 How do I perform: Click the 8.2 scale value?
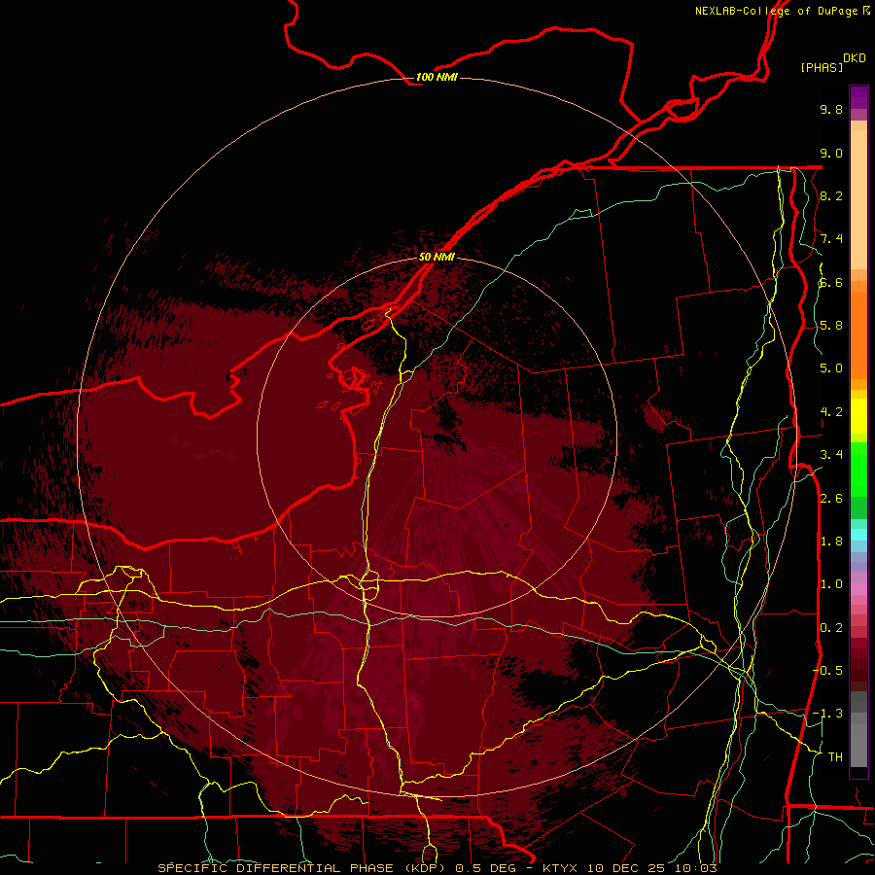pyautogui.click(x=831, y=195)
